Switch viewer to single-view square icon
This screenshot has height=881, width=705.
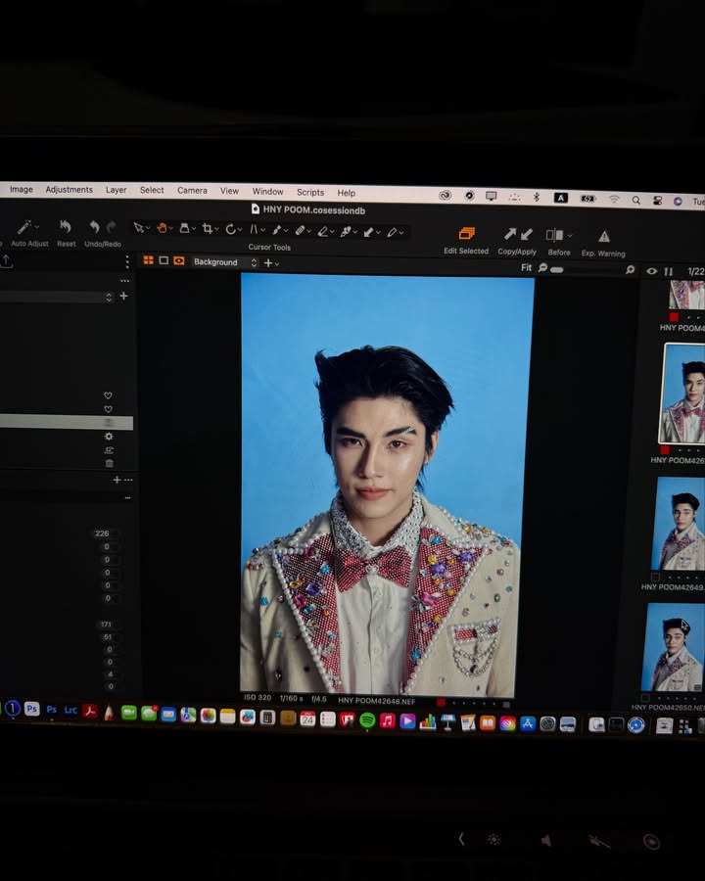click(x=164, y=260)
